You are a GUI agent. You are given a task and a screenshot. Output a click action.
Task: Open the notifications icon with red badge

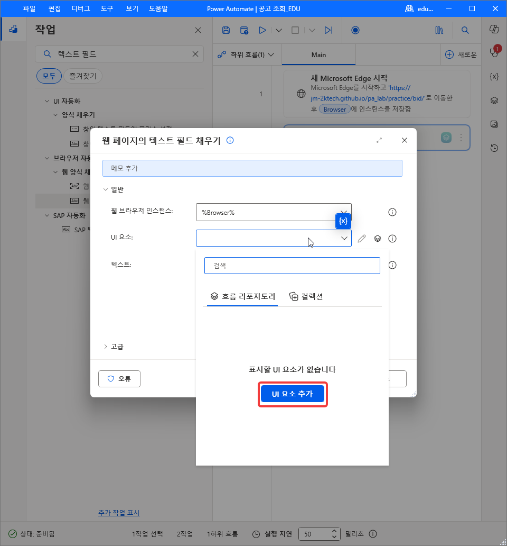coord(495,51)
